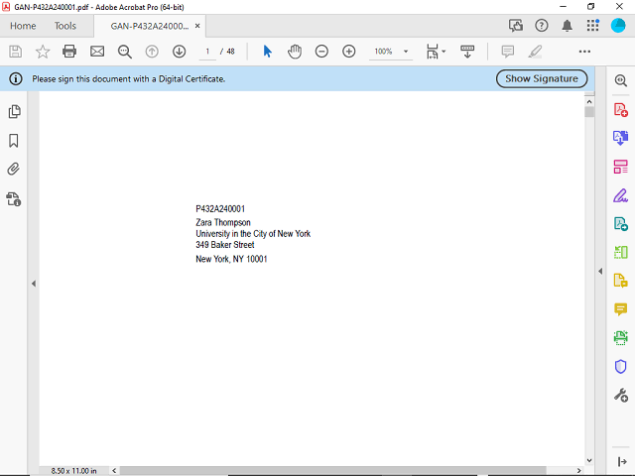Screen dimensions: 635x476
Task: Activate the Hand pan tool
Action: [x=295, y=52]
